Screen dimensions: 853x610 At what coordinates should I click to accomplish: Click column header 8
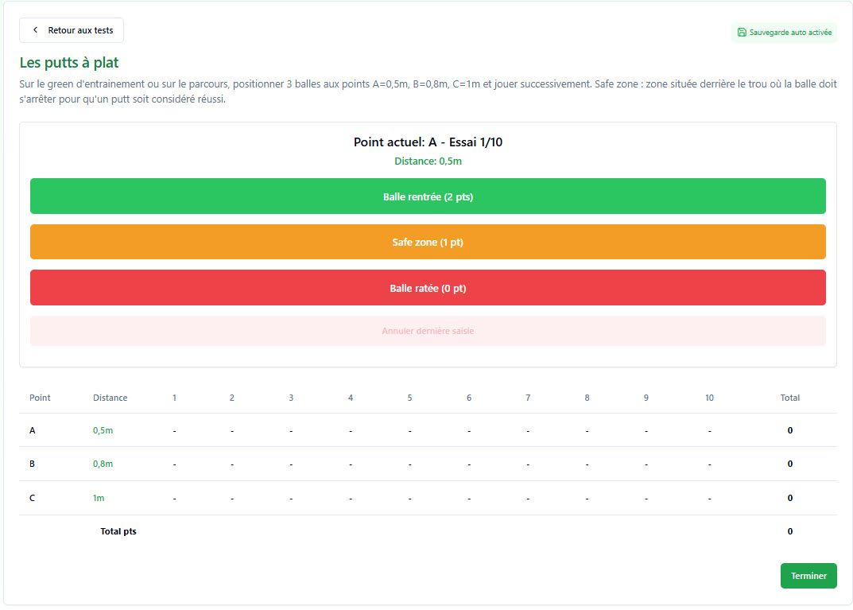pos(587,398)
